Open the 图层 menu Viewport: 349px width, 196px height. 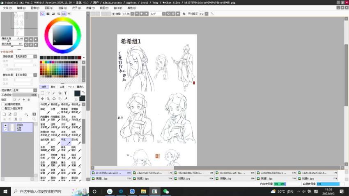[x=49, y=8]
